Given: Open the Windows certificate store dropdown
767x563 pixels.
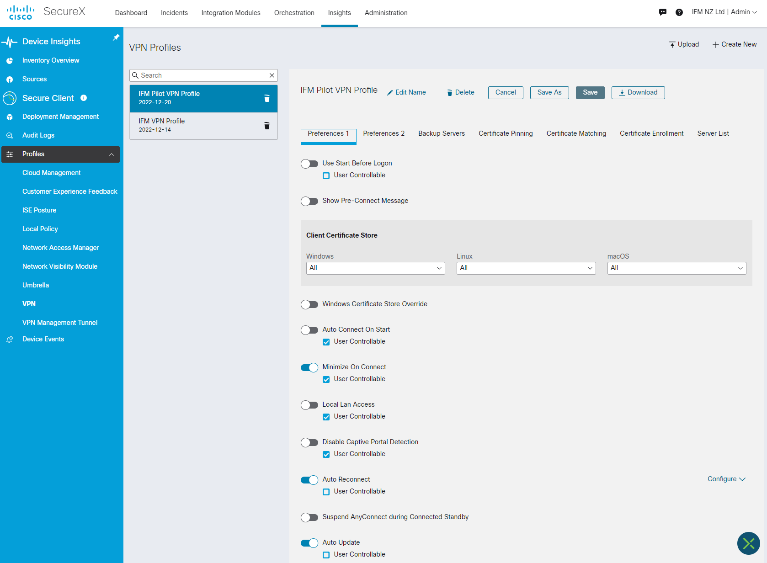Looking at the screenshot, I should pyautogui.click(x=375, y=268).
